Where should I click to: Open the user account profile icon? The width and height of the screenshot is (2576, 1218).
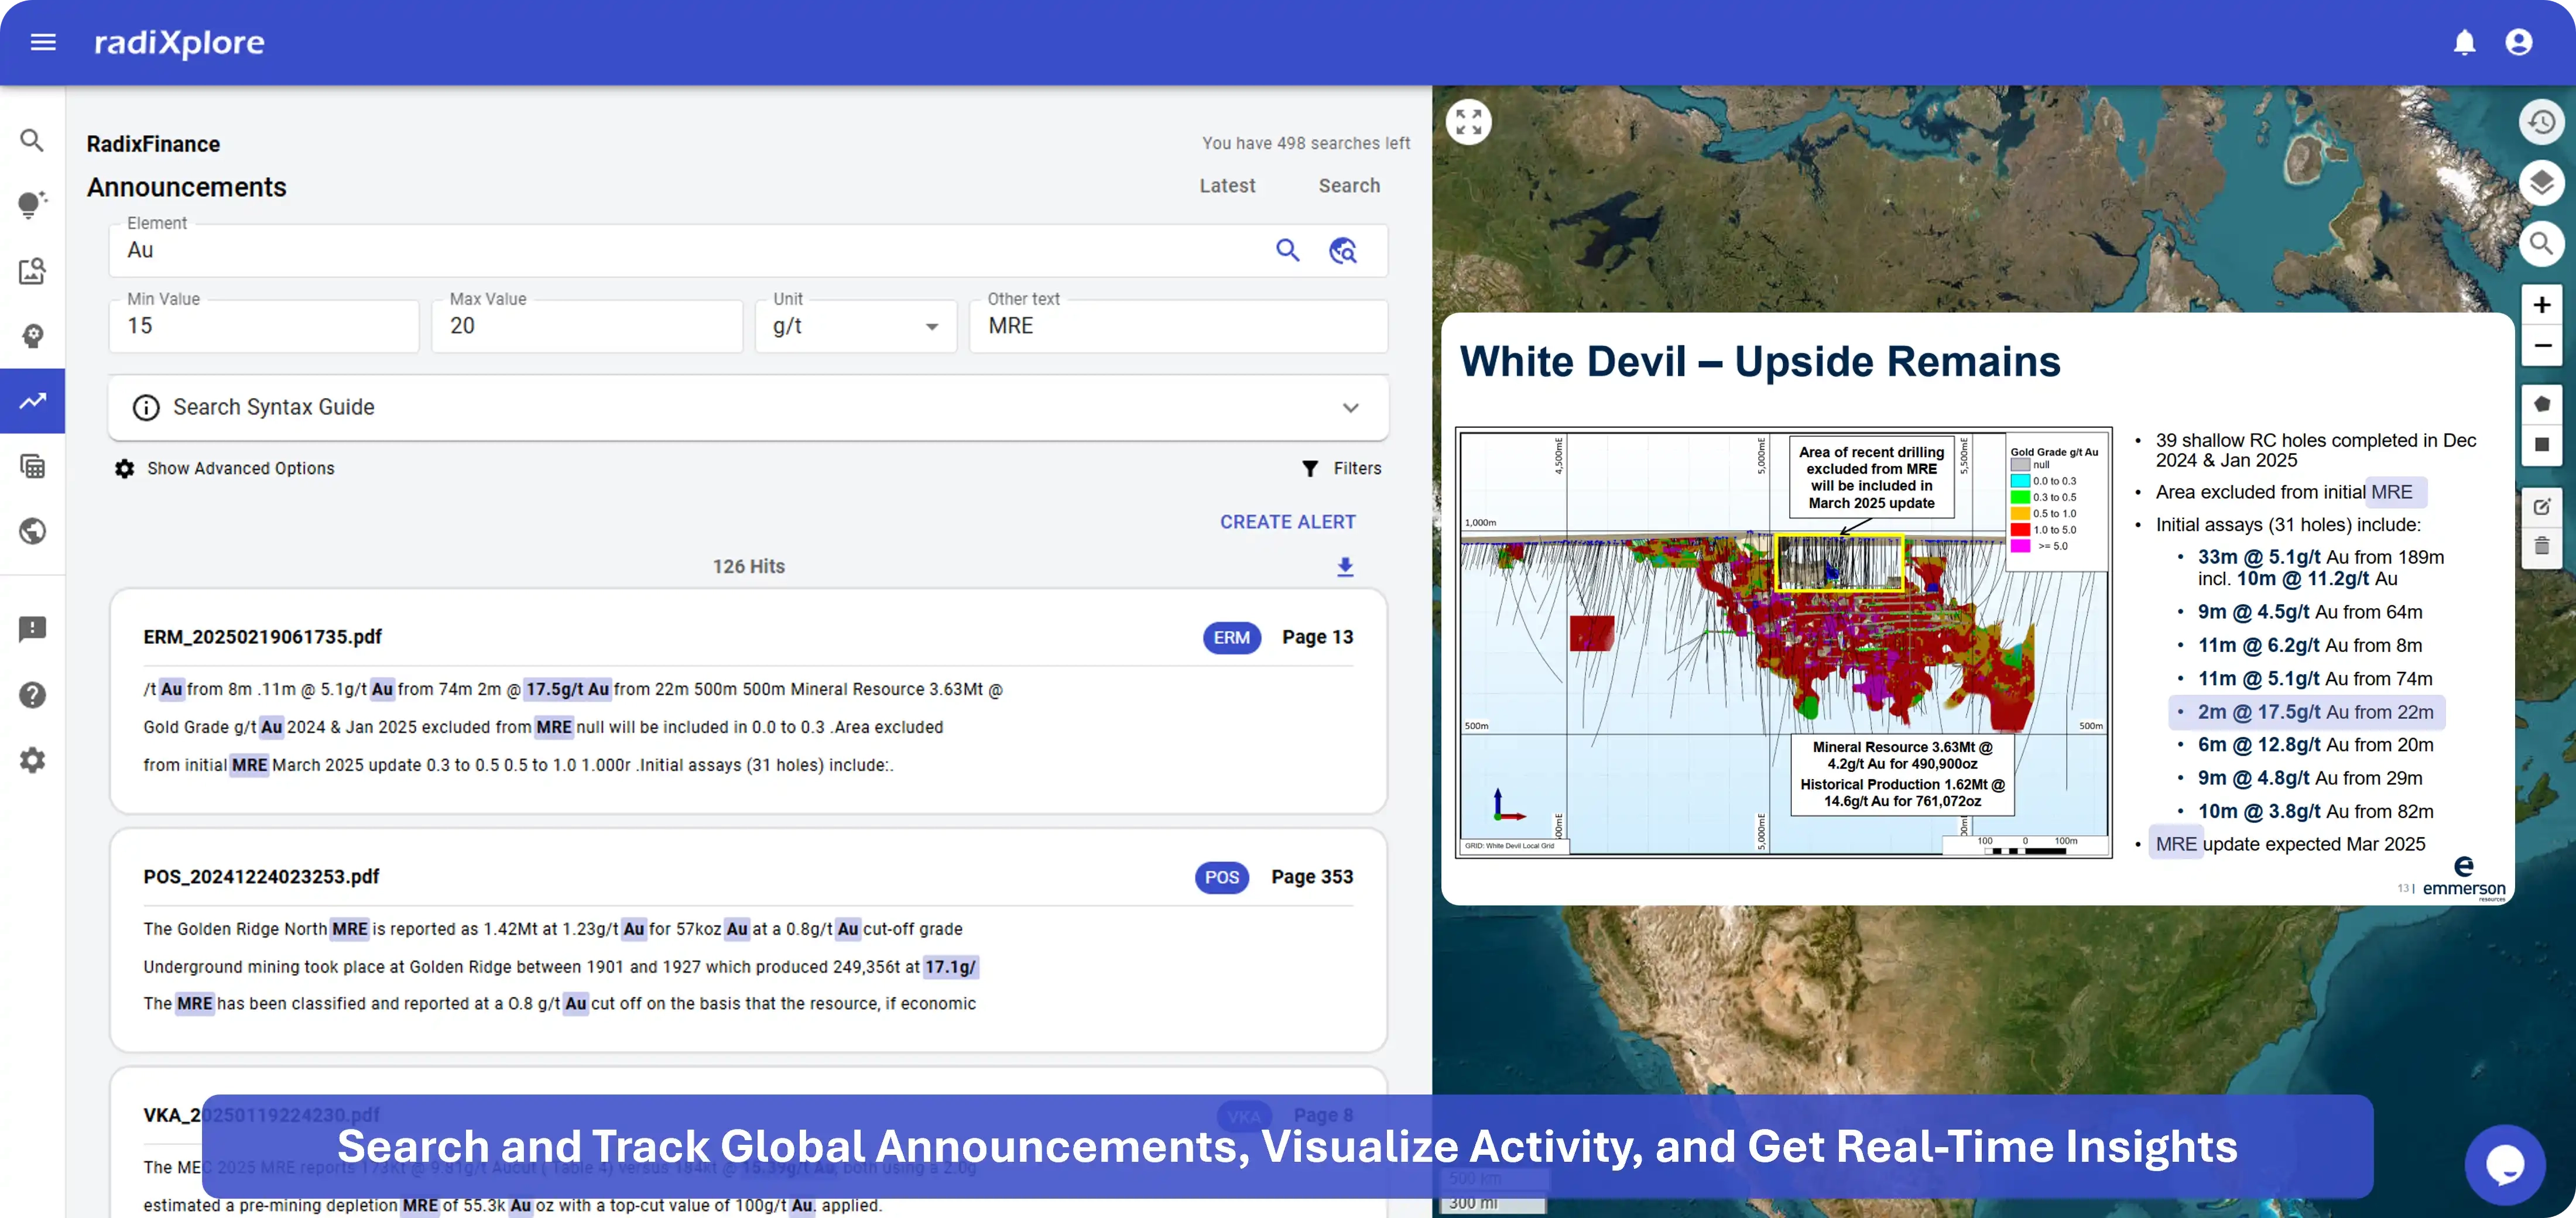tap(2518, 42)
